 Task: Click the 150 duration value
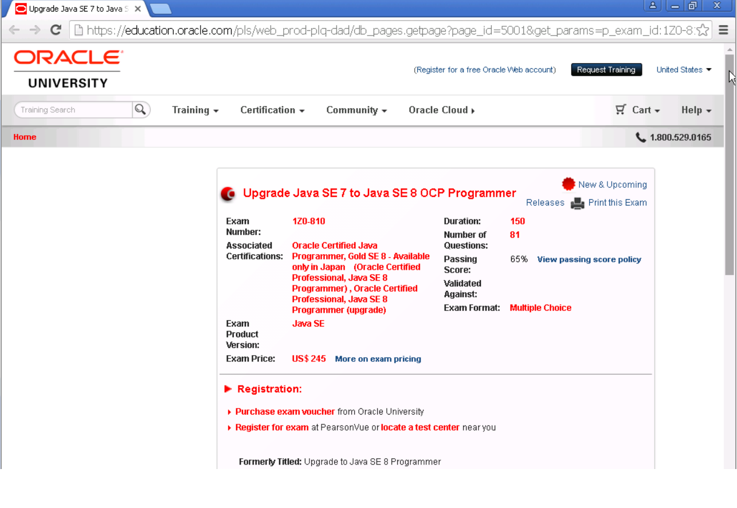pos(518,222)
